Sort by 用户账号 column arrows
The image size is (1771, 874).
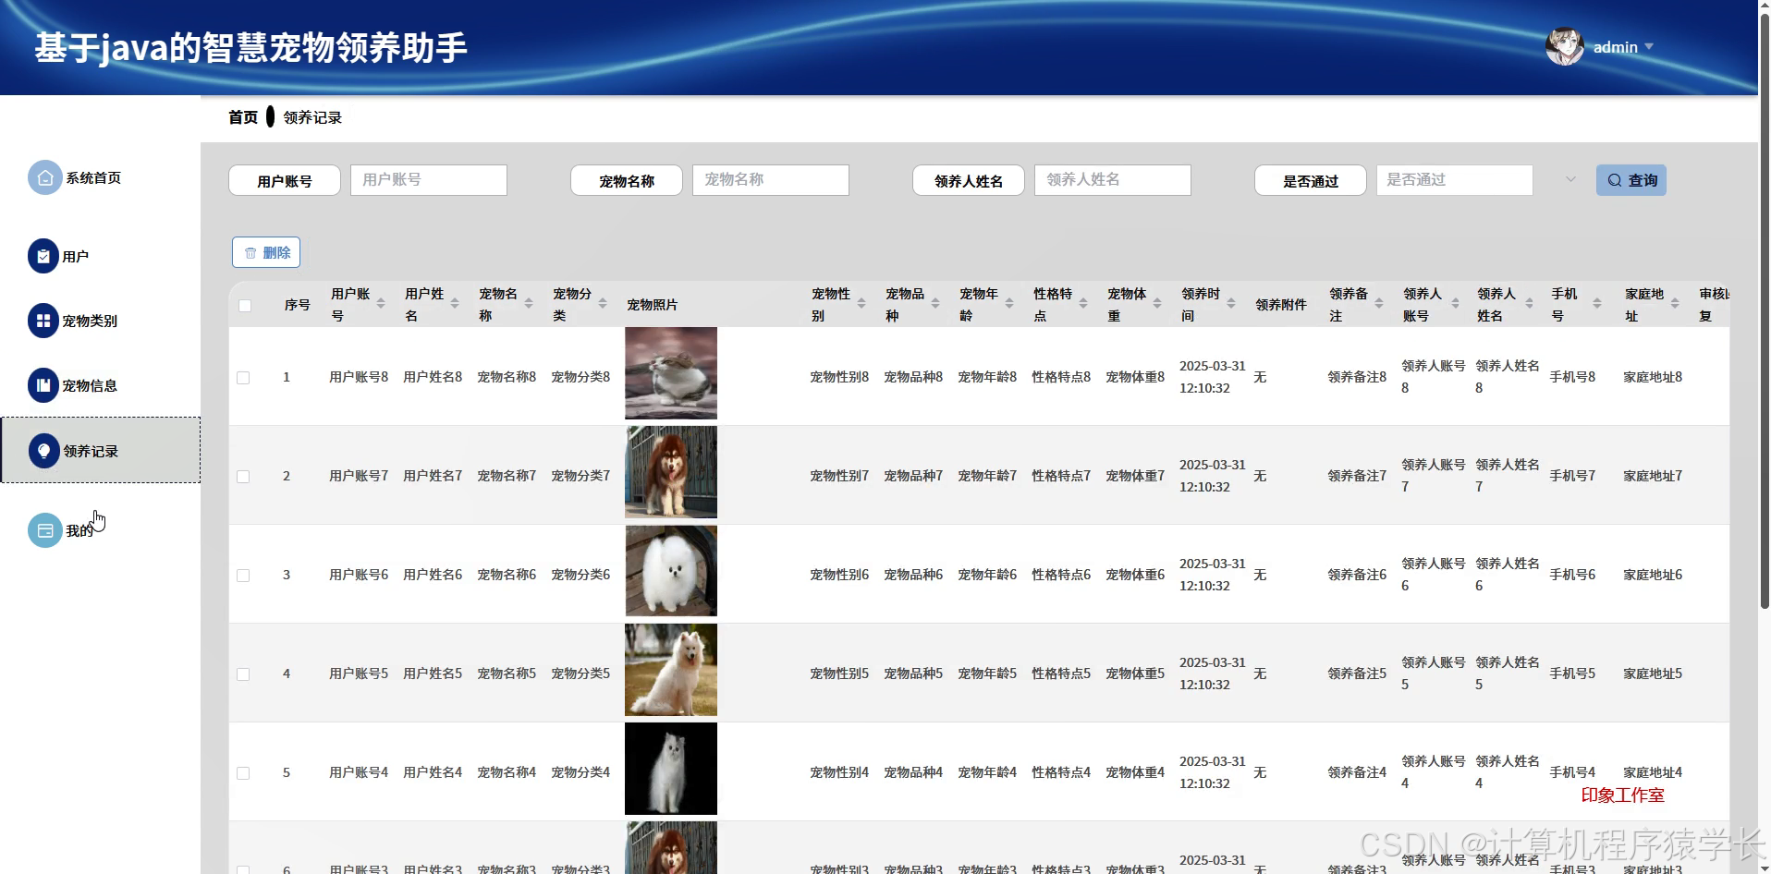(380, 304)
